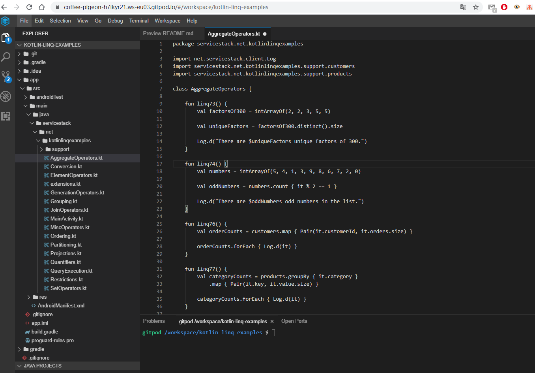Navigate back in the browser
535x373 pixels.
click(4, 7)
